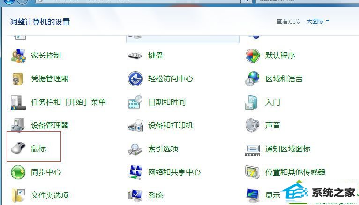Image resolution: width=359 pixels, height=205 pixels.
Task: Click the 文件夹选项 text link
Action: tap(50, 195)
